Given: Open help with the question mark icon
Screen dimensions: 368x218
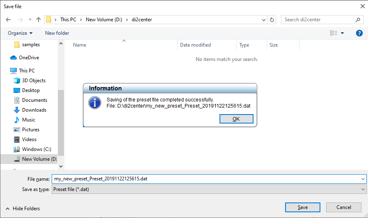Looking at the screenshot, I should 359,33.
